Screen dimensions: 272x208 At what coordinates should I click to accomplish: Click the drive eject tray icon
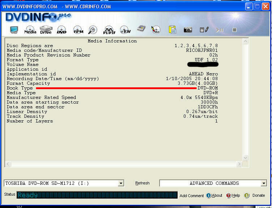tap(141, 29)
